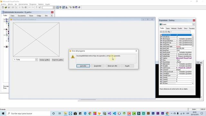Switch to Datos tab in project manager
206x116 pixels.
[x=13, y=16]
